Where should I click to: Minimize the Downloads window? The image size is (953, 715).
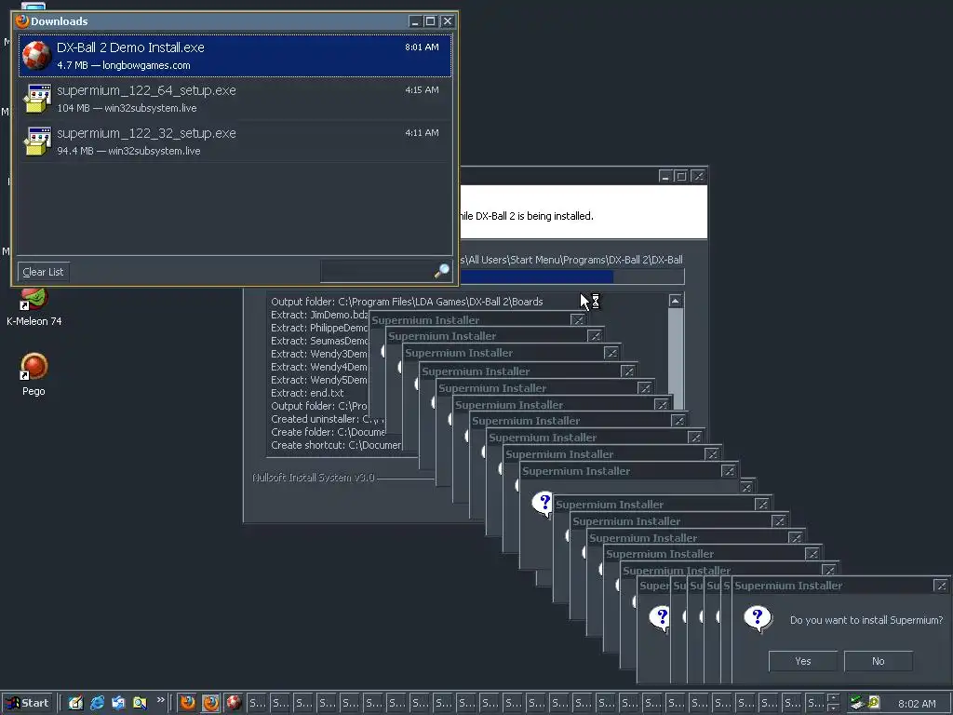(415, 21)
